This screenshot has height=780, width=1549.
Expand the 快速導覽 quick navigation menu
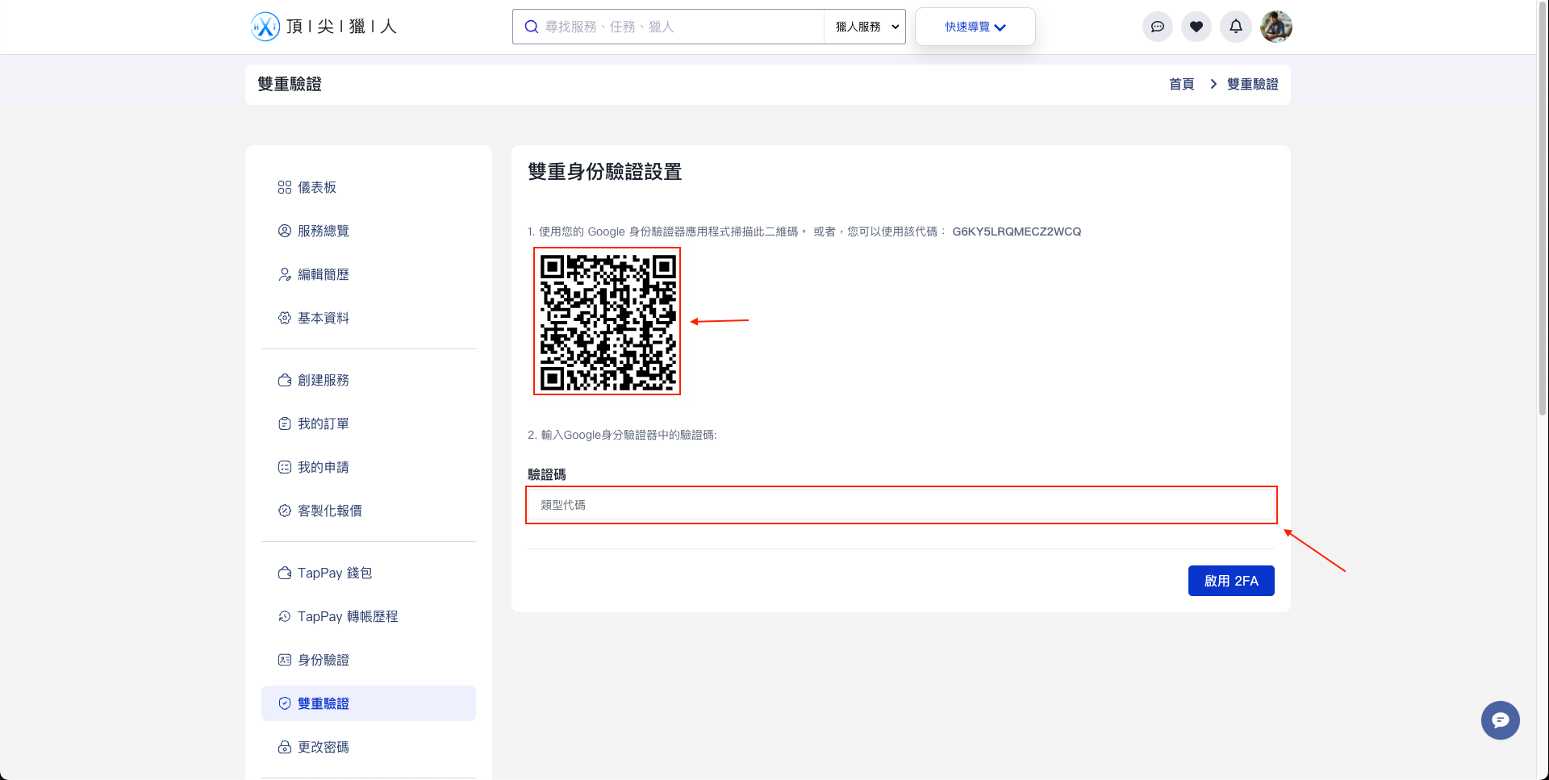(974, 27)
